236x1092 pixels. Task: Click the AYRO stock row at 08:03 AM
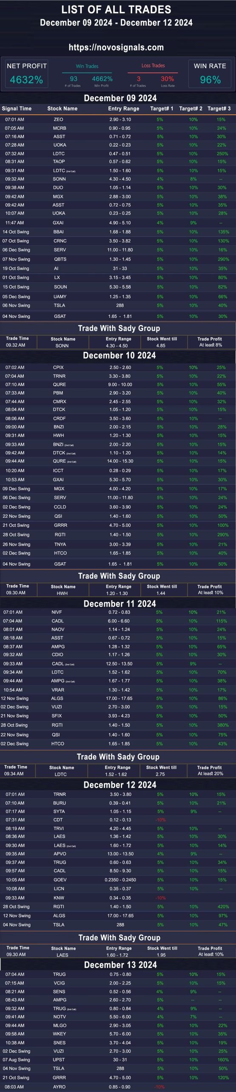118,1087
